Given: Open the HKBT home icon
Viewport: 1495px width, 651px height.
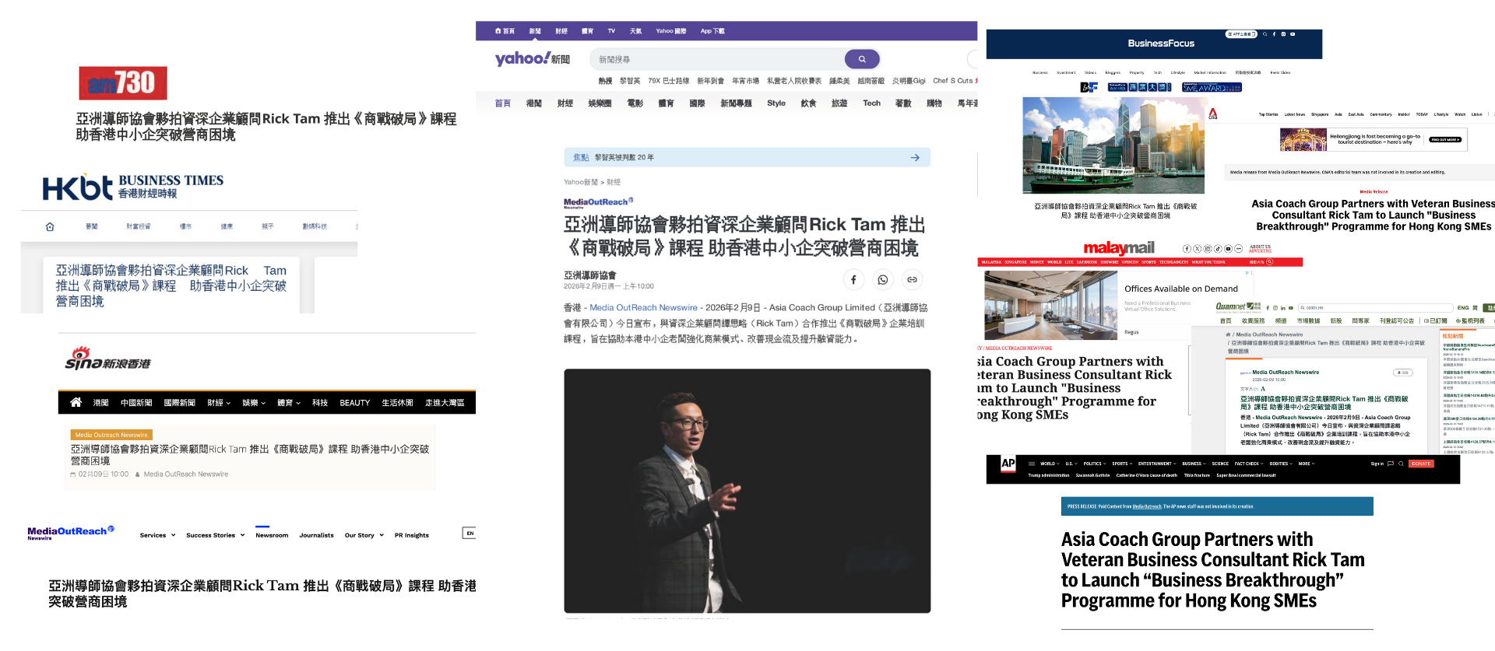Looking at the screenshot, I should tap(50, 227).
